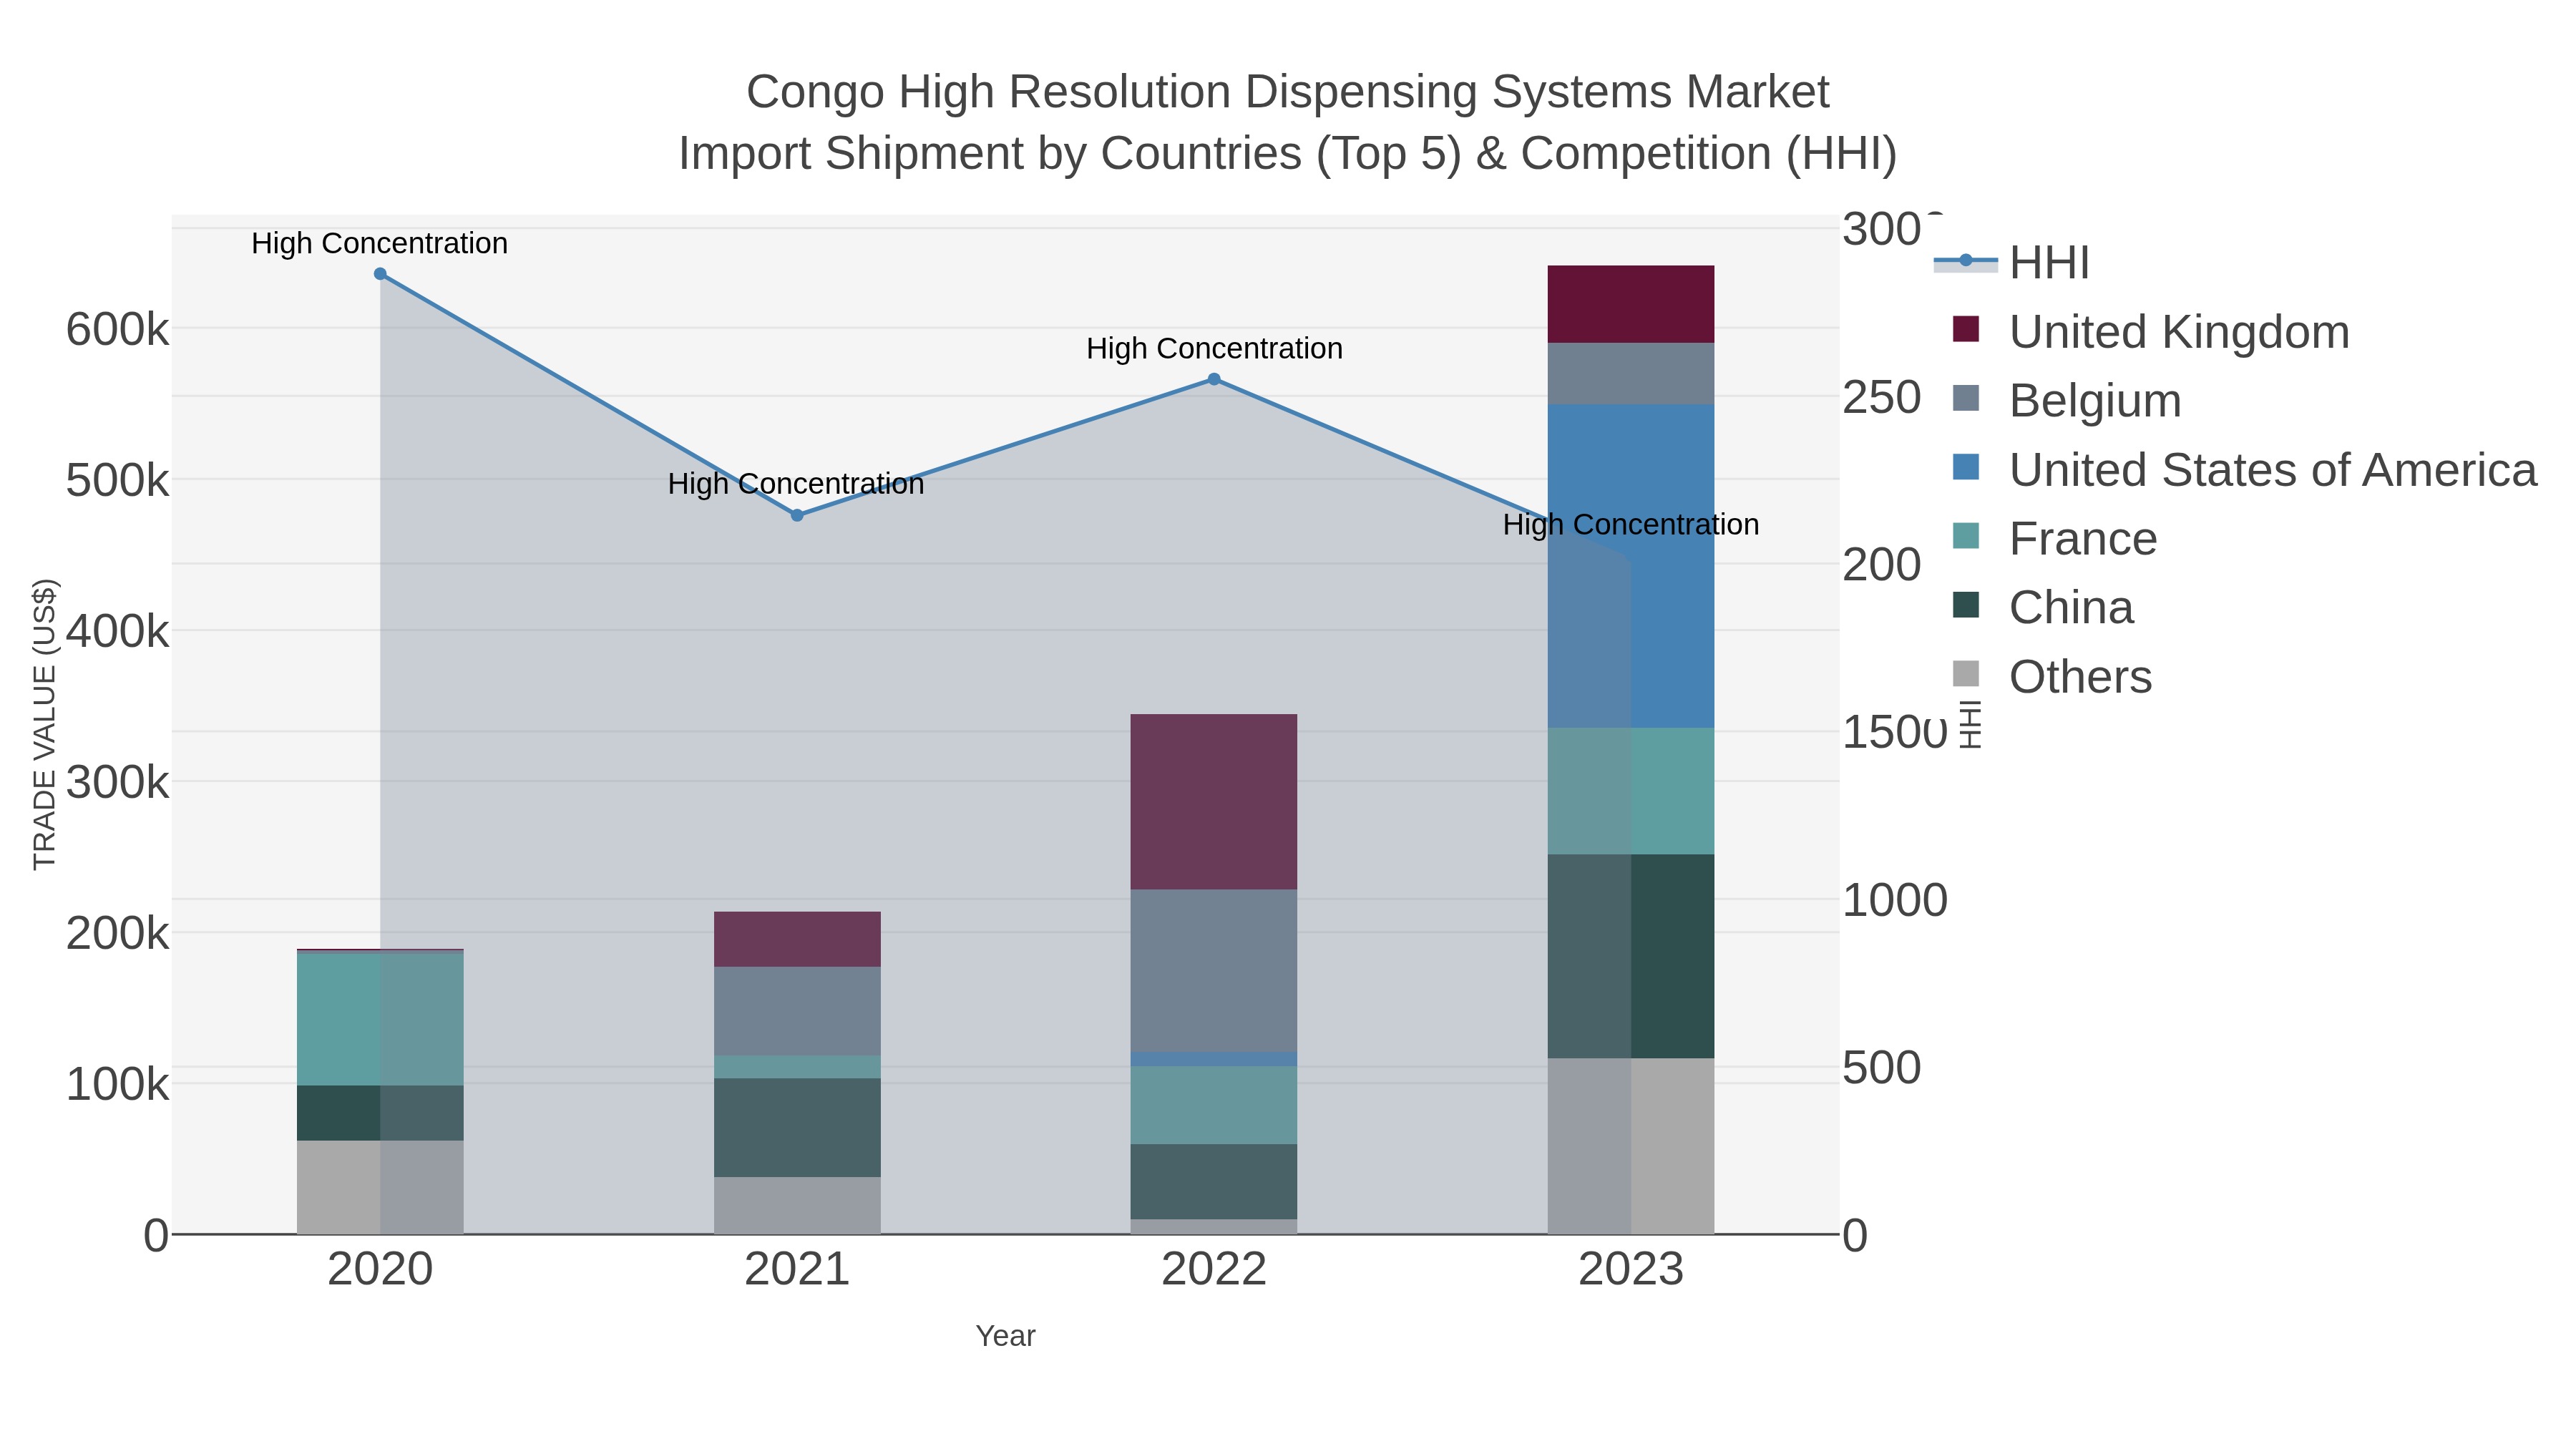The width and height of the screenshot is (2576, 1449).
Task: Select the 2020 HHI data point
Action: click(380, 274)
